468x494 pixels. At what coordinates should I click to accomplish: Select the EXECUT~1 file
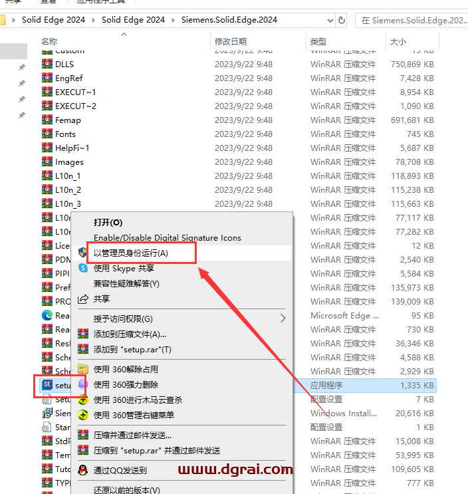point(75,92)
